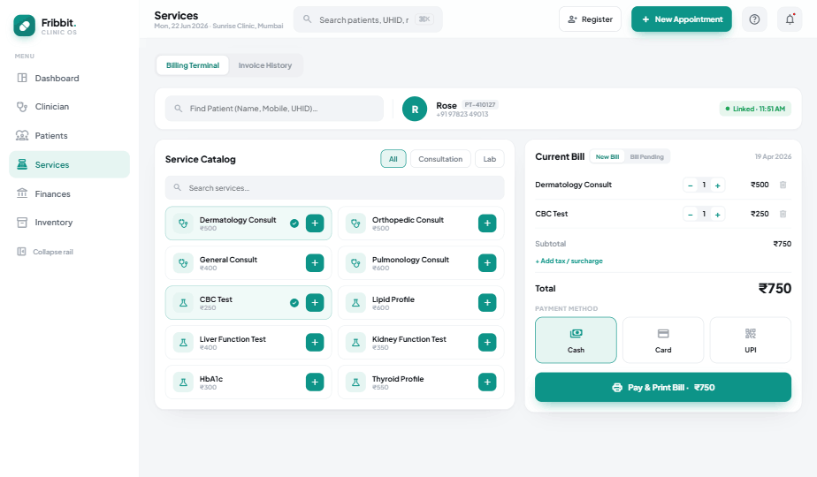Click the Pulmonology Consult stethoscope icon

pyautogui.click(x=355, y=263)
